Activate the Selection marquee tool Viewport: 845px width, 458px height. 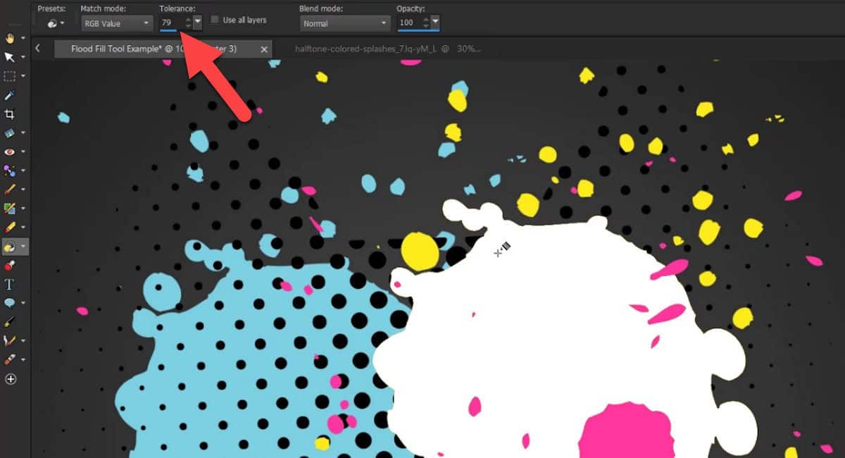(10, 75)
